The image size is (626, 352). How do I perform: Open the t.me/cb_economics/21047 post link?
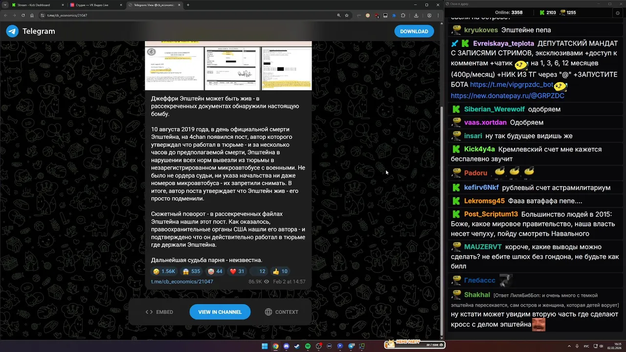coord(182,282)
